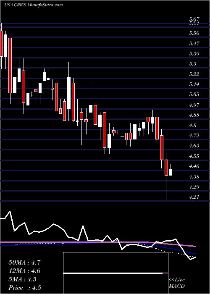This screenshot has width=210, height=294.
Task: Click the 4.97 price axis label
Action: [x=194, y=105]
